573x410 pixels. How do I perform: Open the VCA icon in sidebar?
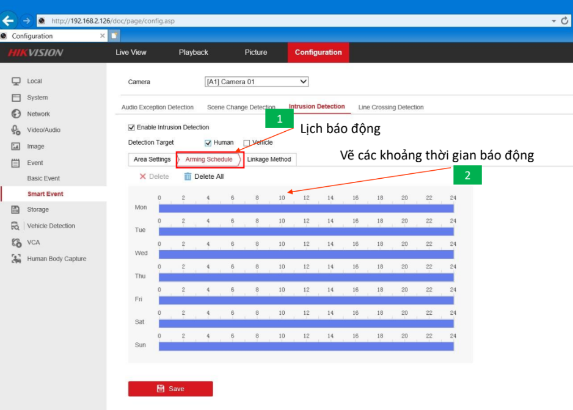coord(16,242)
